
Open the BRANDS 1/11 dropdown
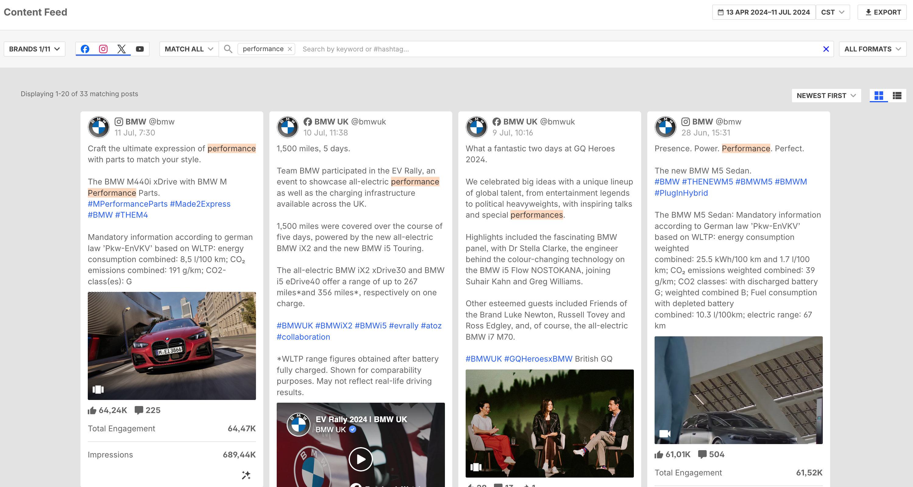(x=34, y=49)
